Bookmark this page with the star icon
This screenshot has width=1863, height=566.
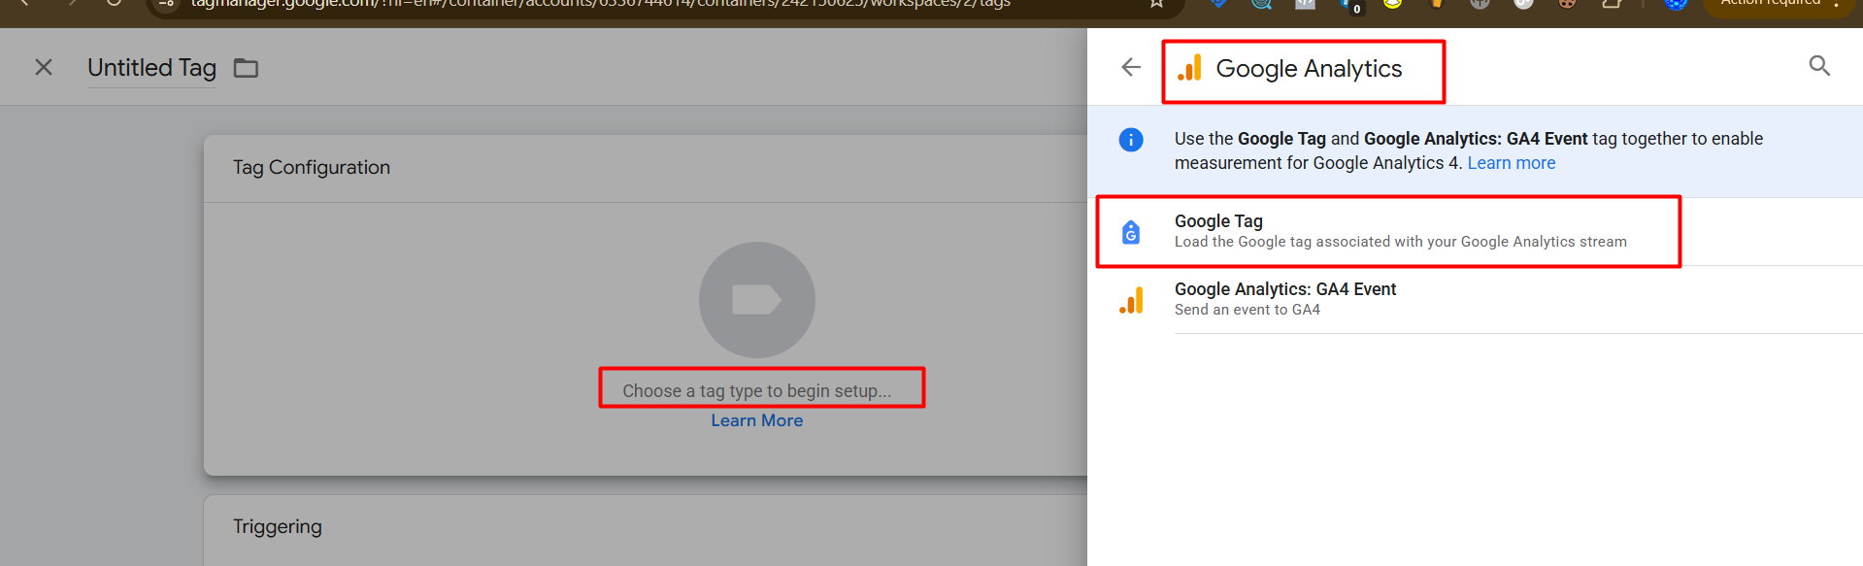[x=1156, y=4]
